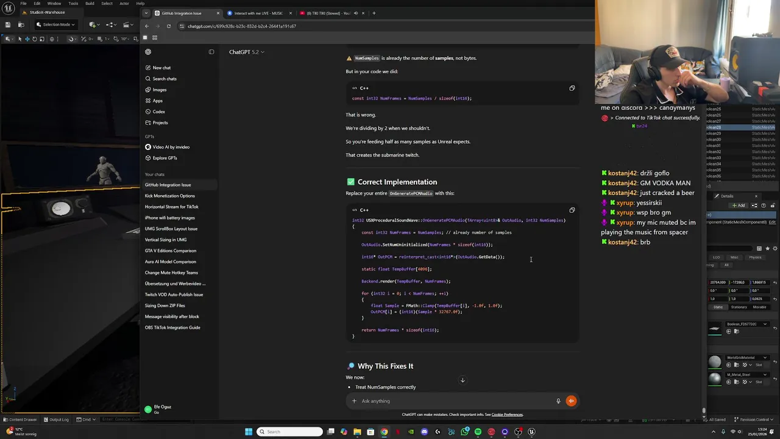The image size is (780, 439).
Task: Start dictation with microphone icon
Action: 558,401
